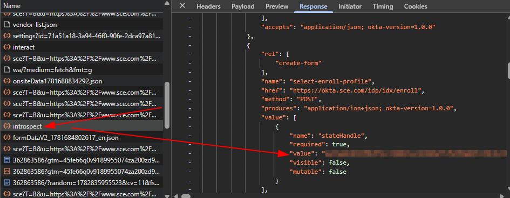
Task: Toggle the fold marker beside "mutable": false
Action: (190, 172)
